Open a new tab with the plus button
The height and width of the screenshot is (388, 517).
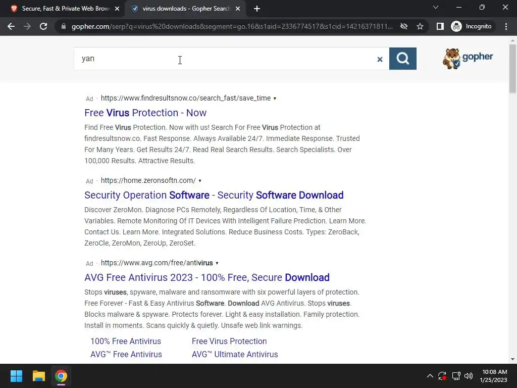pyautogui.click(x=257, y=9)
